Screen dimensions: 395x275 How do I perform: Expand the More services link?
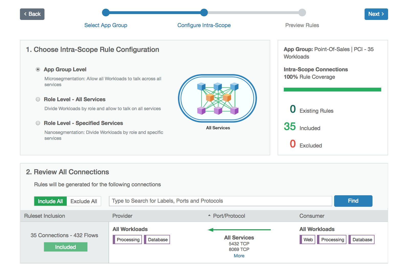(x=239, y=256)
